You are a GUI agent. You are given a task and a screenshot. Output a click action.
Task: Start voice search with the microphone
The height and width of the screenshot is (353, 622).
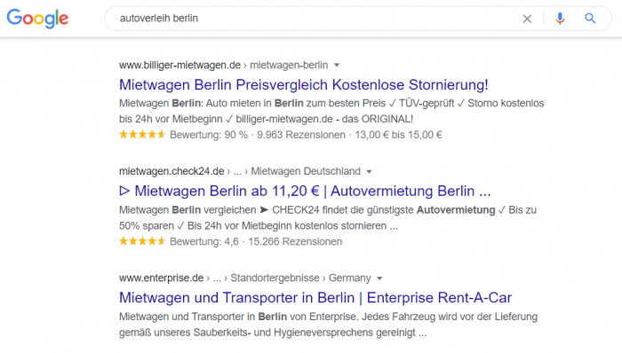point(560,19)
